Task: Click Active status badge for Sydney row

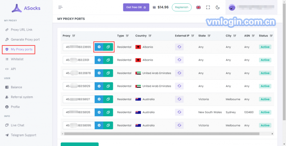Action: tap(265, 112)
